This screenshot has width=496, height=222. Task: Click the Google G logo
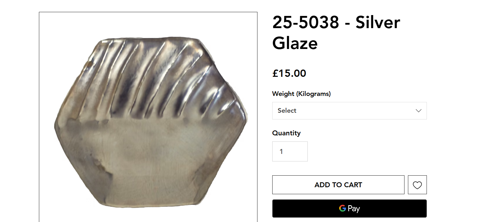(342, 208)
